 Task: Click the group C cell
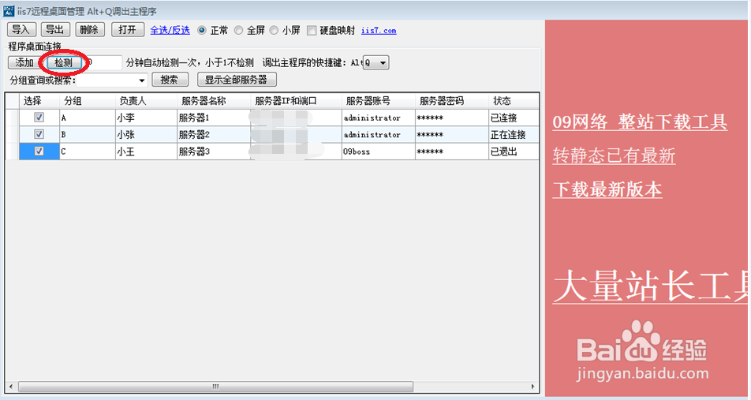coord(88,151)
